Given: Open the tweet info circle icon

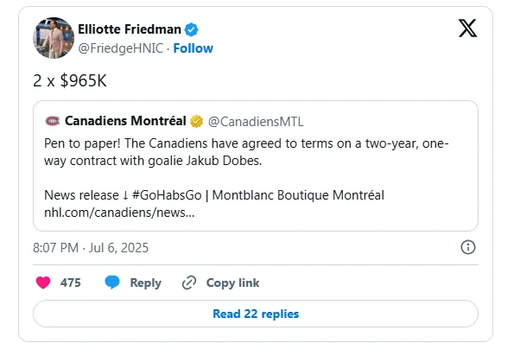Looking at the screenshot, I should pyautogui.click(x=467, y=247).
